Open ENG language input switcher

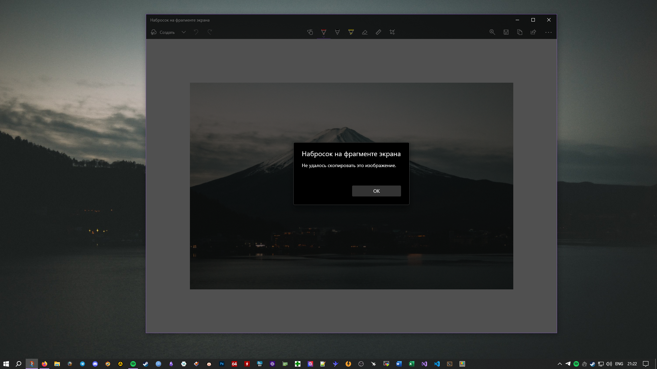point(619,364)
